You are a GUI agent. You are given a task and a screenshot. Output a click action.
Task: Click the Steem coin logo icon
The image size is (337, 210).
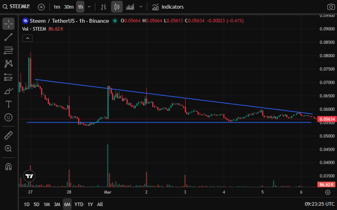(26, 21)
